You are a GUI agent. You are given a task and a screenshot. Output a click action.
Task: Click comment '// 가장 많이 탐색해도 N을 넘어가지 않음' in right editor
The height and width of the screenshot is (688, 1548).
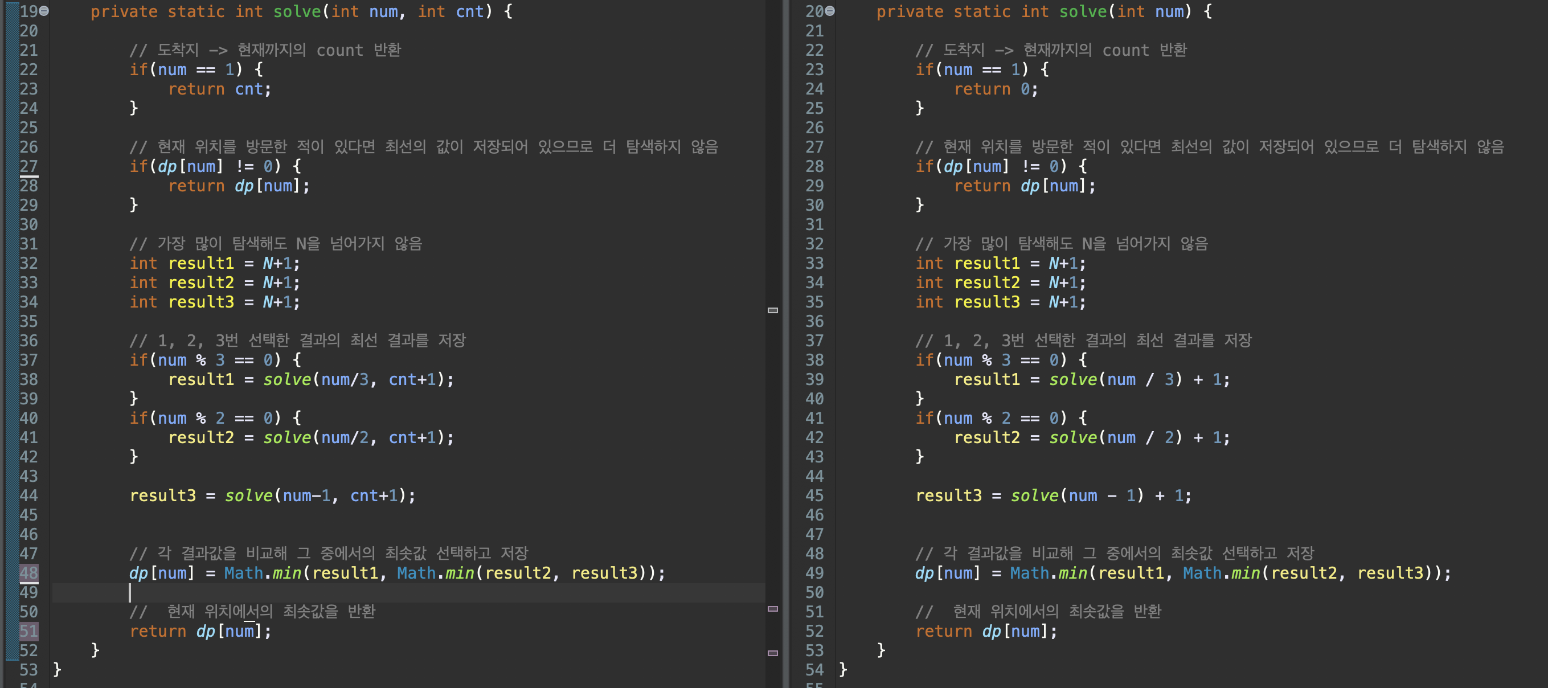[1062, 244]
